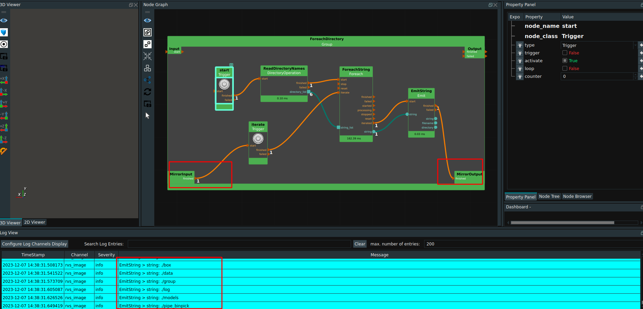Select the pointer cursor tool in Node Graph
Screen dimensions: 643x309
point(147,116)
